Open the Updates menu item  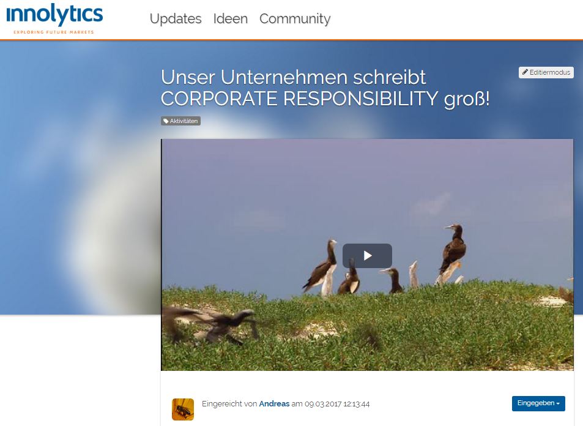pyautogui.click(x=176, y=18)
